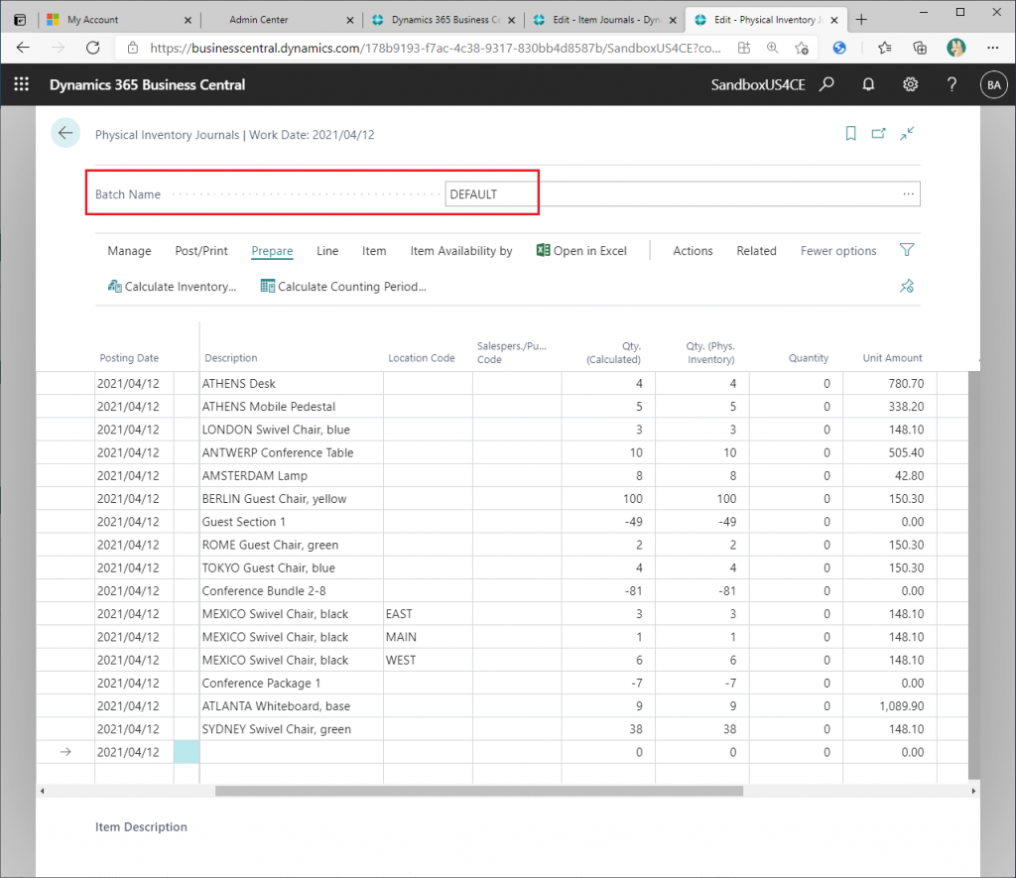Open the Post/Print menu
The width and height of the screenshot is (1016, 878).
[201, 251]
